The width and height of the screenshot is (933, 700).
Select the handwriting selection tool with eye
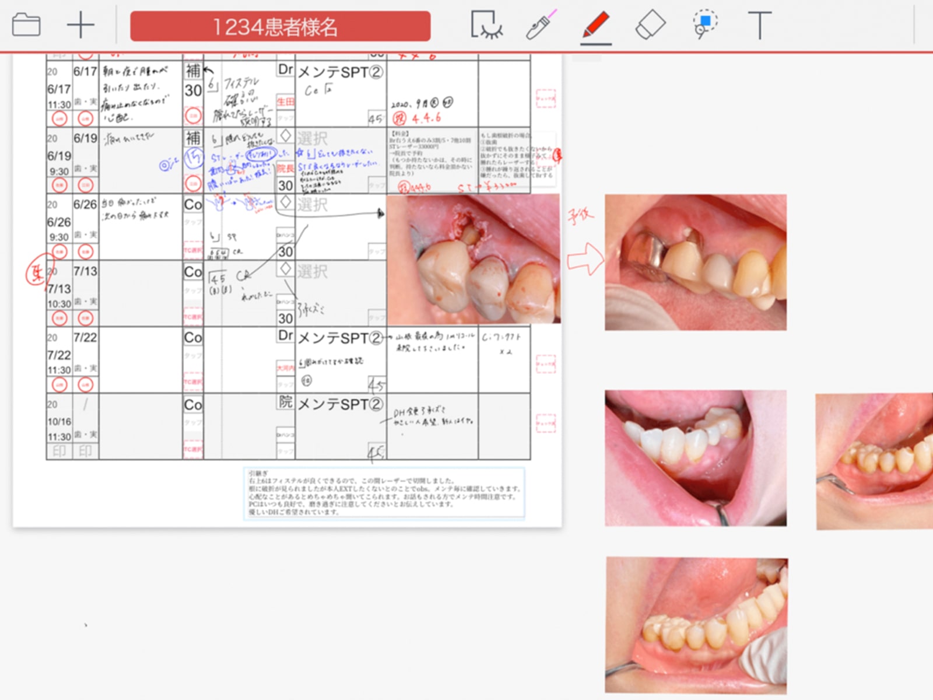(486, 26)
